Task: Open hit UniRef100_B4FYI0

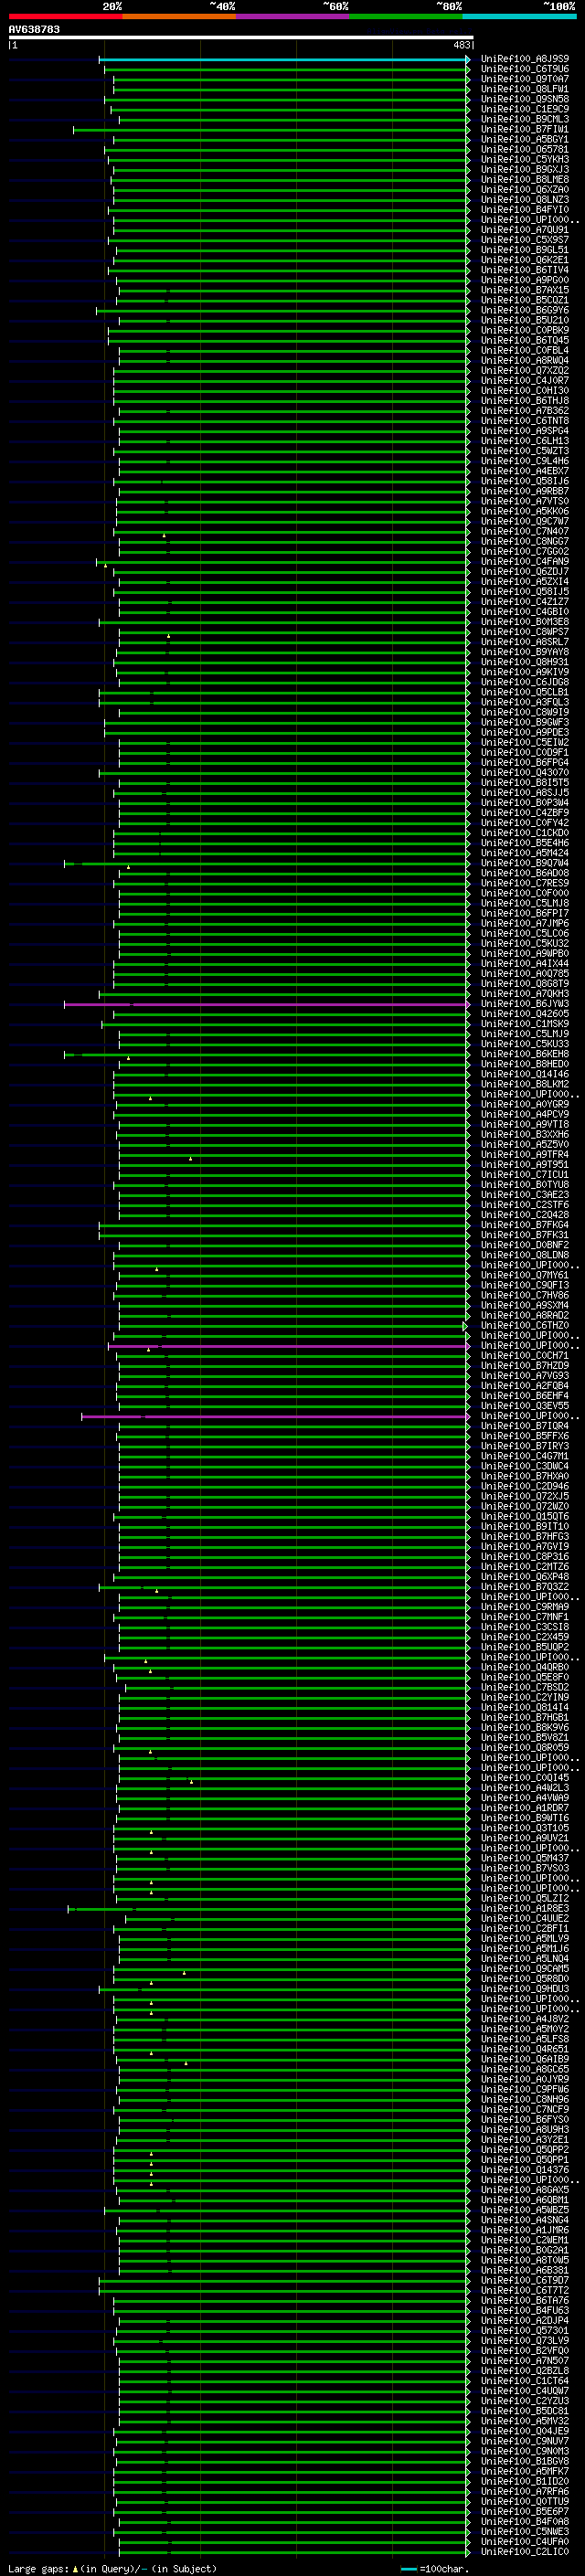Action: coord(525,210)
